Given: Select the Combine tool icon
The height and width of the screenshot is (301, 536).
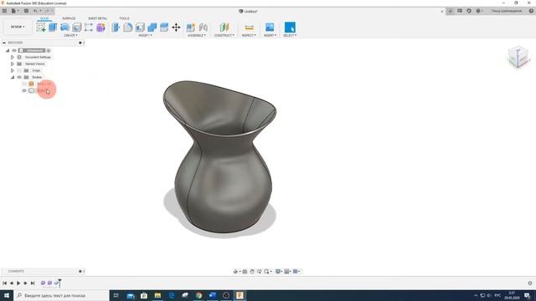Looking at the screenshot, I should [152, 28].
